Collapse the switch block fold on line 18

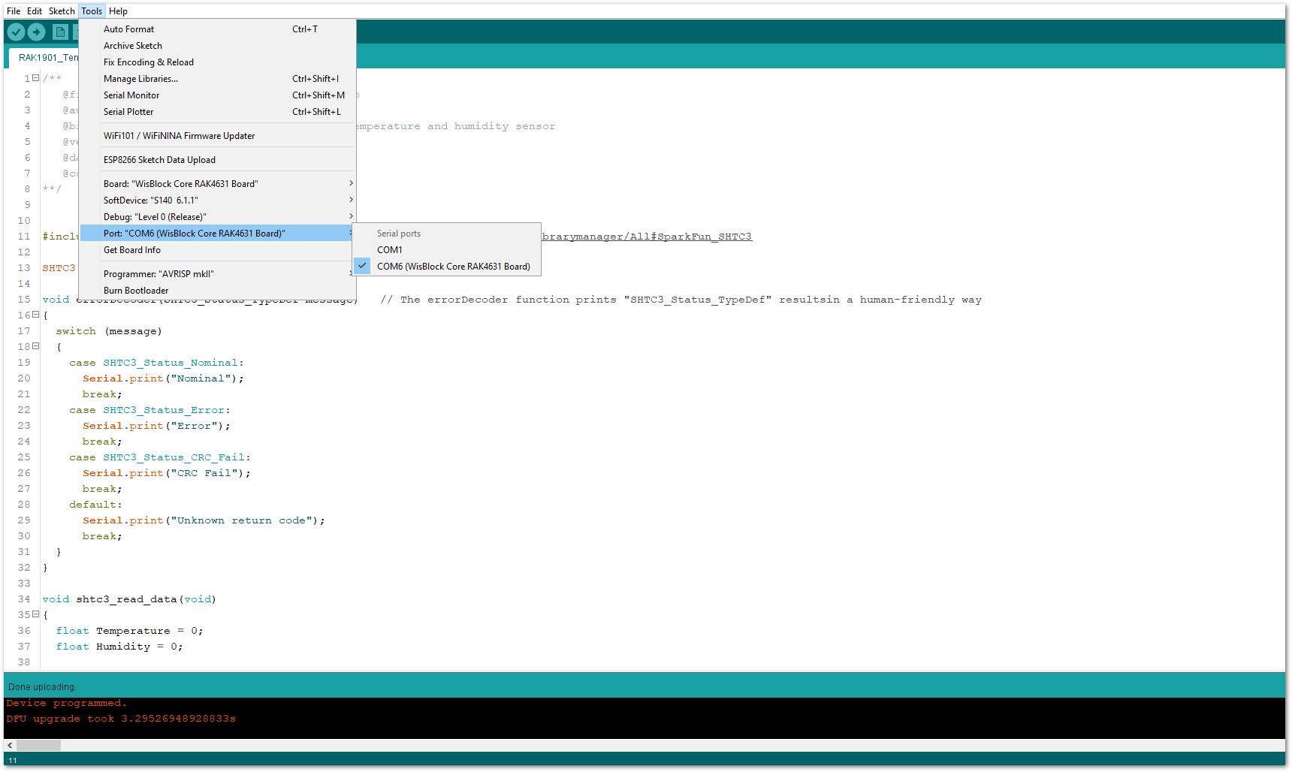35,346
